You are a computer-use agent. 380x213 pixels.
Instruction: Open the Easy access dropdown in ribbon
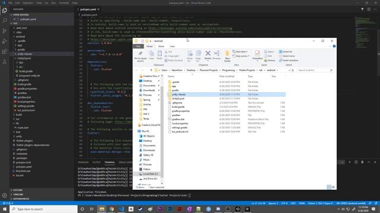click(x=241, y=56)
